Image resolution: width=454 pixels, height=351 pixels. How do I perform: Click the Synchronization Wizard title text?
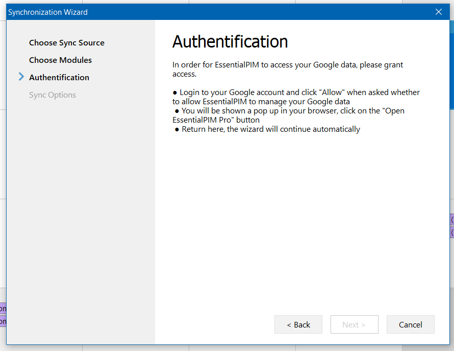[x=48, y=12]
